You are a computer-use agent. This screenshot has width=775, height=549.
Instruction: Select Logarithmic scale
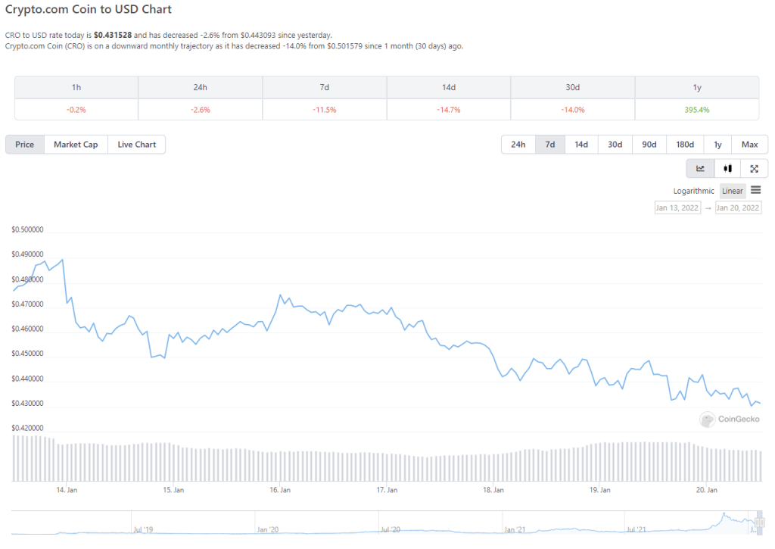click(693, 191)
